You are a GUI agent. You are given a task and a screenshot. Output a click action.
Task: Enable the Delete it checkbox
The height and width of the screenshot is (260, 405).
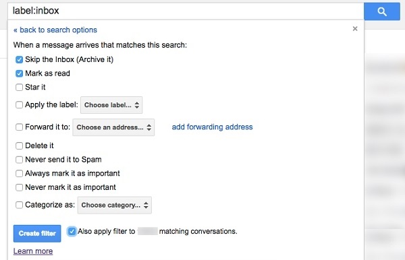coord(19,146)
